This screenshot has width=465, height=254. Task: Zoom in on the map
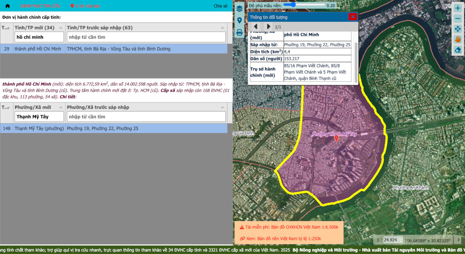click(458, 8)
